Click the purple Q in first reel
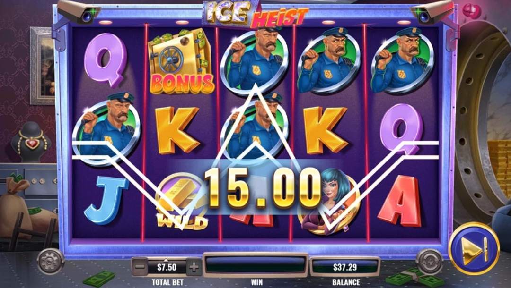This screenshot has width=511, height=288. click(105, 59)
